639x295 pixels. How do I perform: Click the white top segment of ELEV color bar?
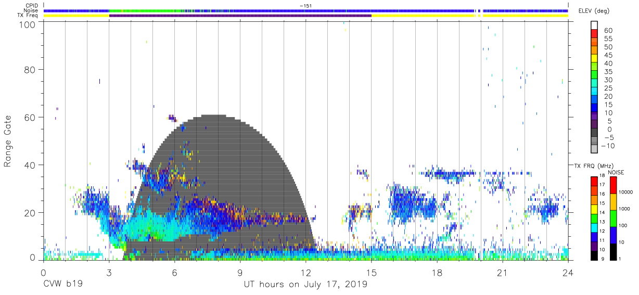tap(594, 25)
